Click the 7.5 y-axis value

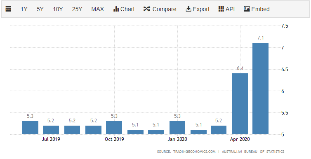(x=285, y=26)
